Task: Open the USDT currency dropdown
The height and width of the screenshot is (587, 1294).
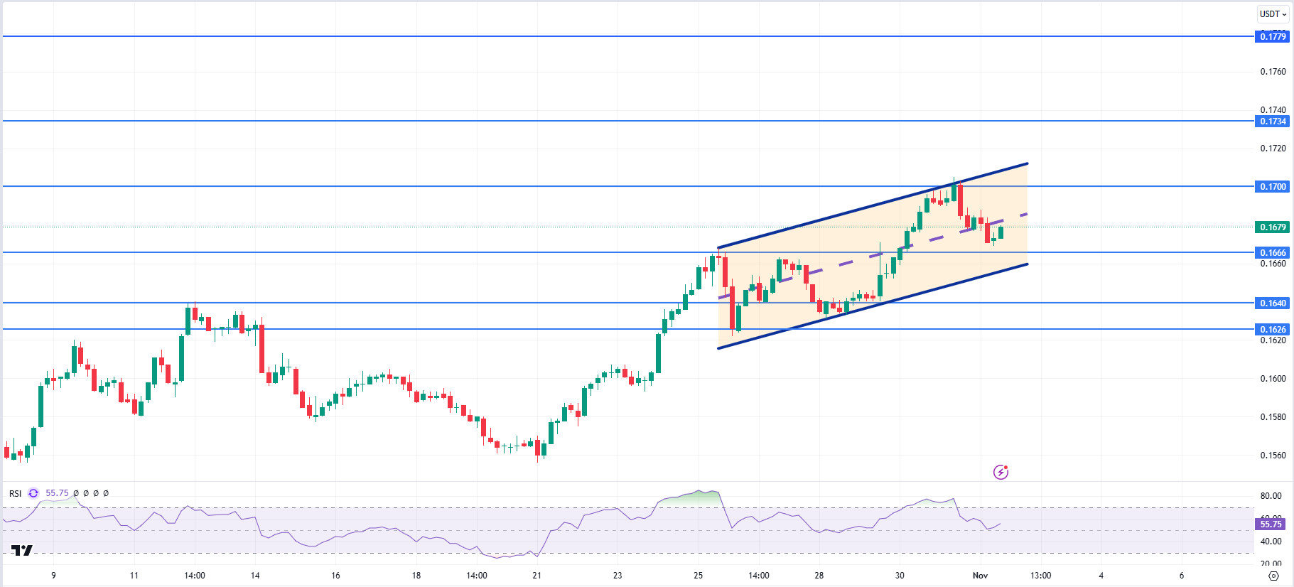Action: [1273, 14]
